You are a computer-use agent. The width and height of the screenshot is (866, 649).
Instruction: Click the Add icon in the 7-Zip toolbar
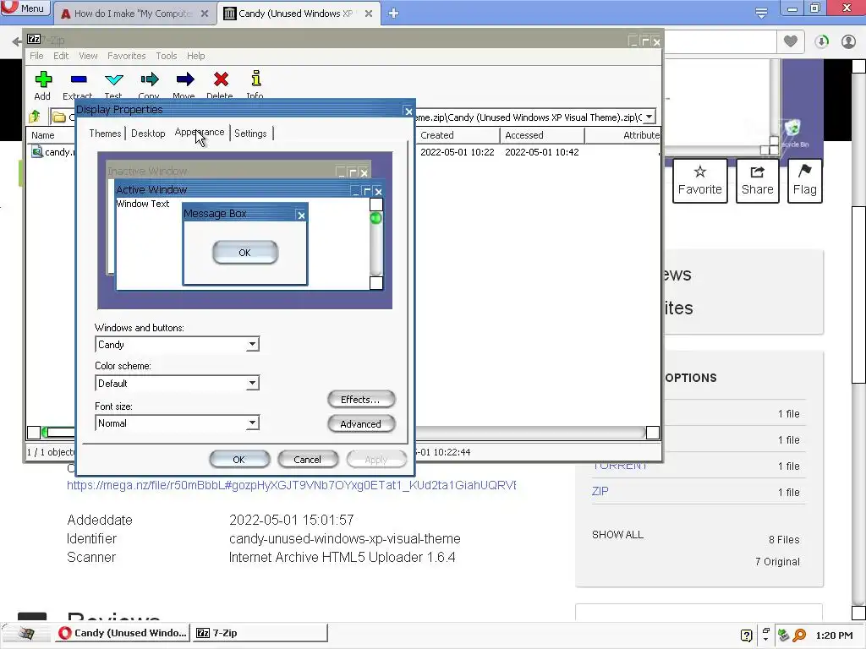click(x=43, y=79)
